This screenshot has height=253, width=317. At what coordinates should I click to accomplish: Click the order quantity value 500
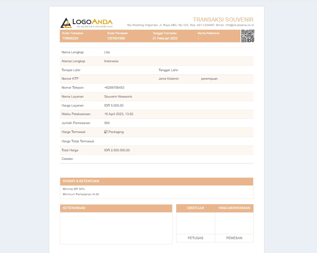click(107, 123)
